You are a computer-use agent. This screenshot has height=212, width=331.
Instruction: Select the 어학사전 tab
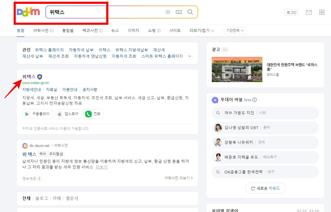41,31
